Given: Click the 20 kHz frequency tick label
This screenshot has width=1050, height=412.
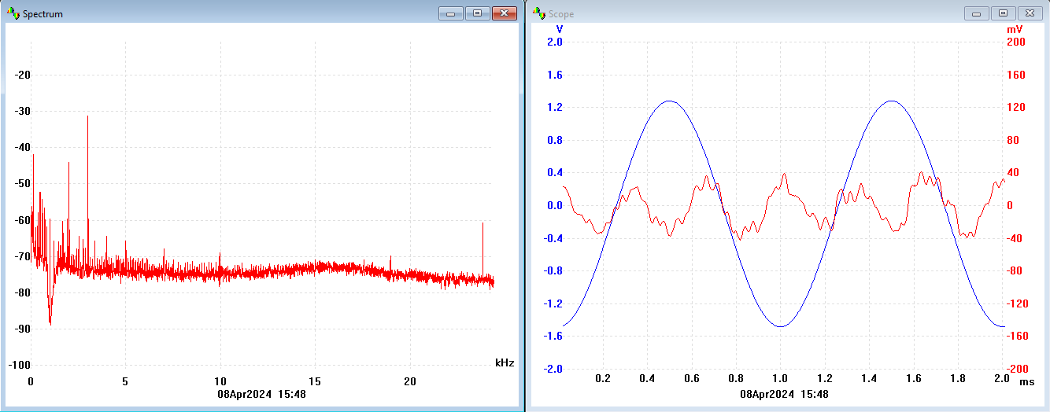Looking at the screenshot, I should (409, 381).
